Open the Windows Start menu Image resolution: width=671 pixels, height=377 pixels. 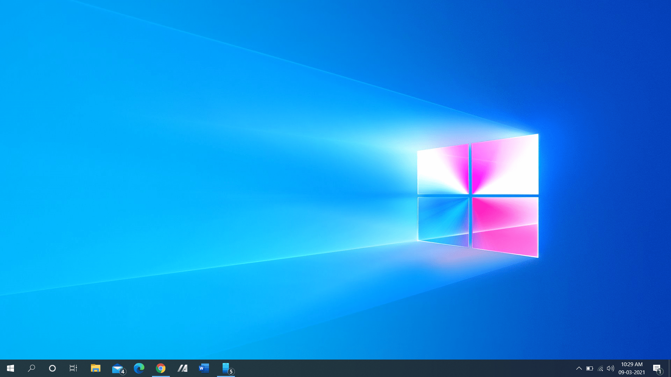pos(10,368)
